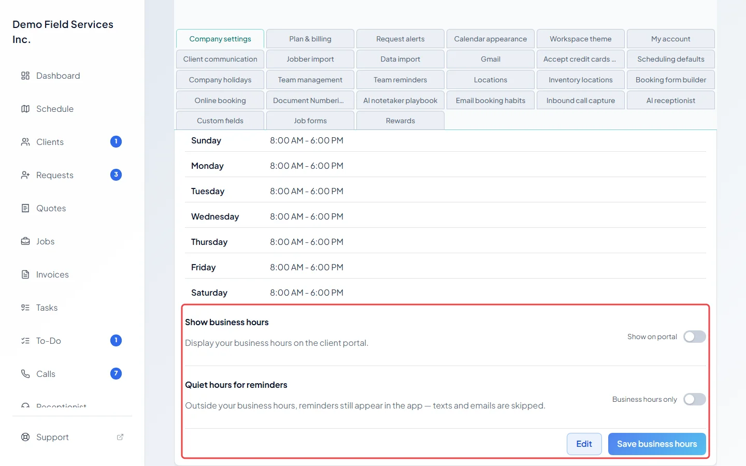Open the Gmail tab
This screenshot has width=746, height=466.
[491, 59]
